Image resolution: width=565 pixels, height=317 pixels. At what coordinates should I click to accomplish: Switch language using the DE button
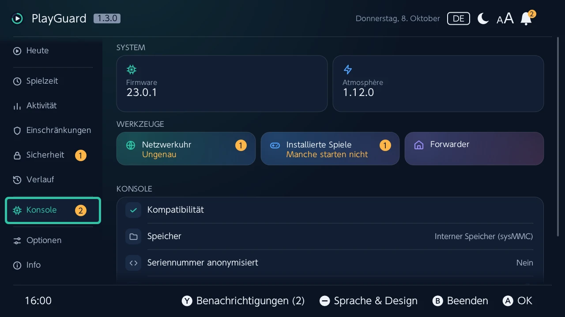coord(459,18)
